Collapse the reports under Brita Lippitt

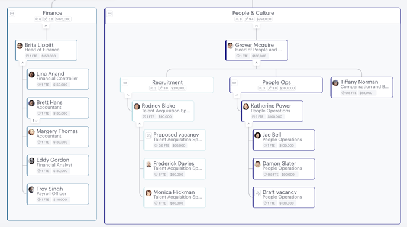click(22, 63)
